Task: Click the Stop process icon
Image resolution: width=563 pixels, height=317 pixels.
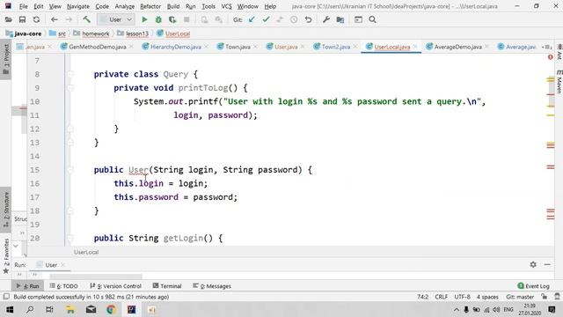Action: [x=186, y=19]
